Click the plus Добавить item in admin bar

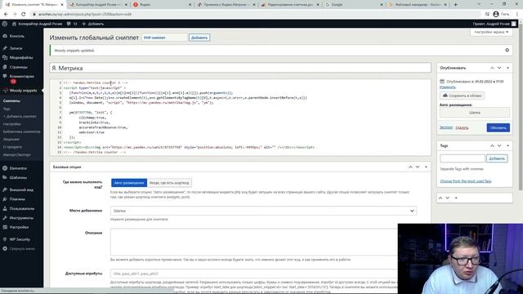pyautogui.click(x=92, y=24)
